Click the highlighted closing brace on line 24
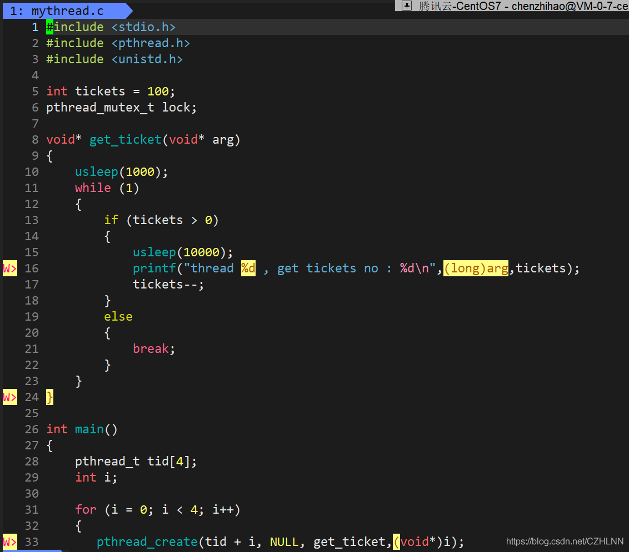 [49, 397]
